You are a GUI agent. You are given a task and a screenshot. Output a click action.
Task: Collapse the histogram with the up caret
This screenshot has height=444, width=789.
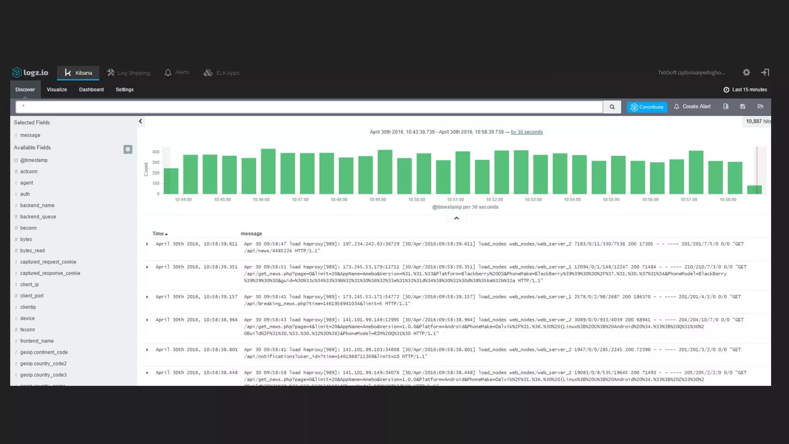(x=457, y=218)
